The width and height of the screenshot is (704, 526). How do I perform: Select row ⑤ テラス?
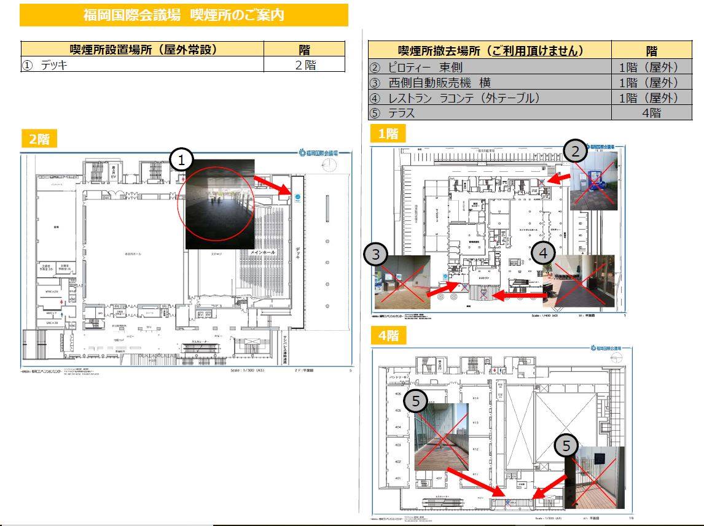[x=530, y=112]
